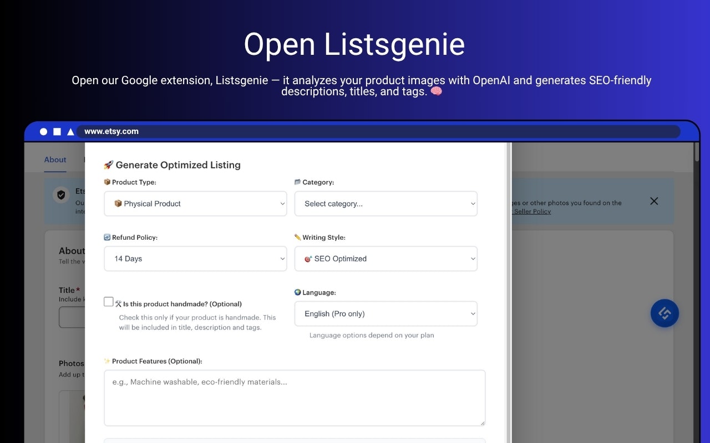
Task: Open the Language English (Pro only) dropdown
Action: point(386,313)
